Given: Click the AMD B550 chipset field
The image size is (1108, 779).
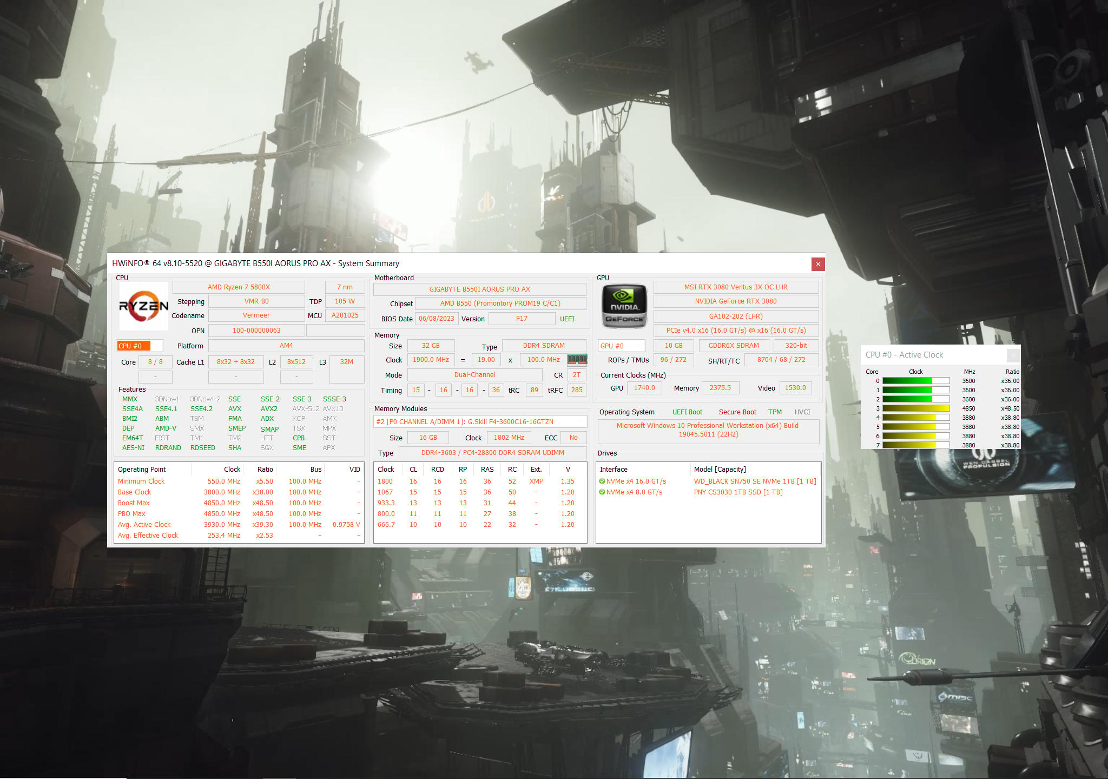Looking at the screenshot, I should click(x=500, y=303).
